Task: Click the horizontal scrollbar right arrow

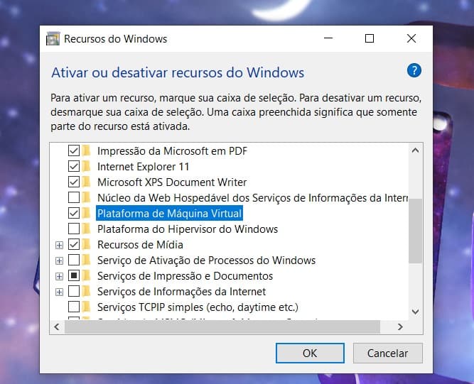Action: coord(400,327)
